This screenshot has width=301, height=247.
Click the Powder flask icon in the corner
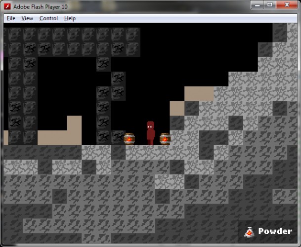coord(249,232)
